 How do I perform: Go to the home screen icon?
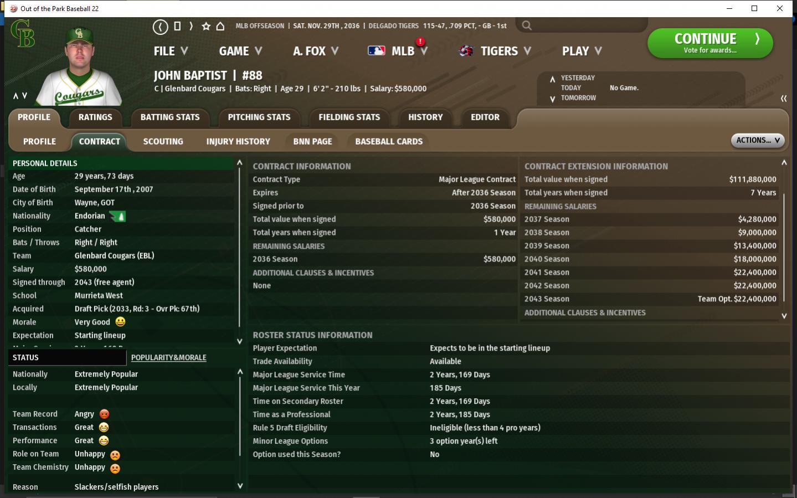tap(220, 26)
